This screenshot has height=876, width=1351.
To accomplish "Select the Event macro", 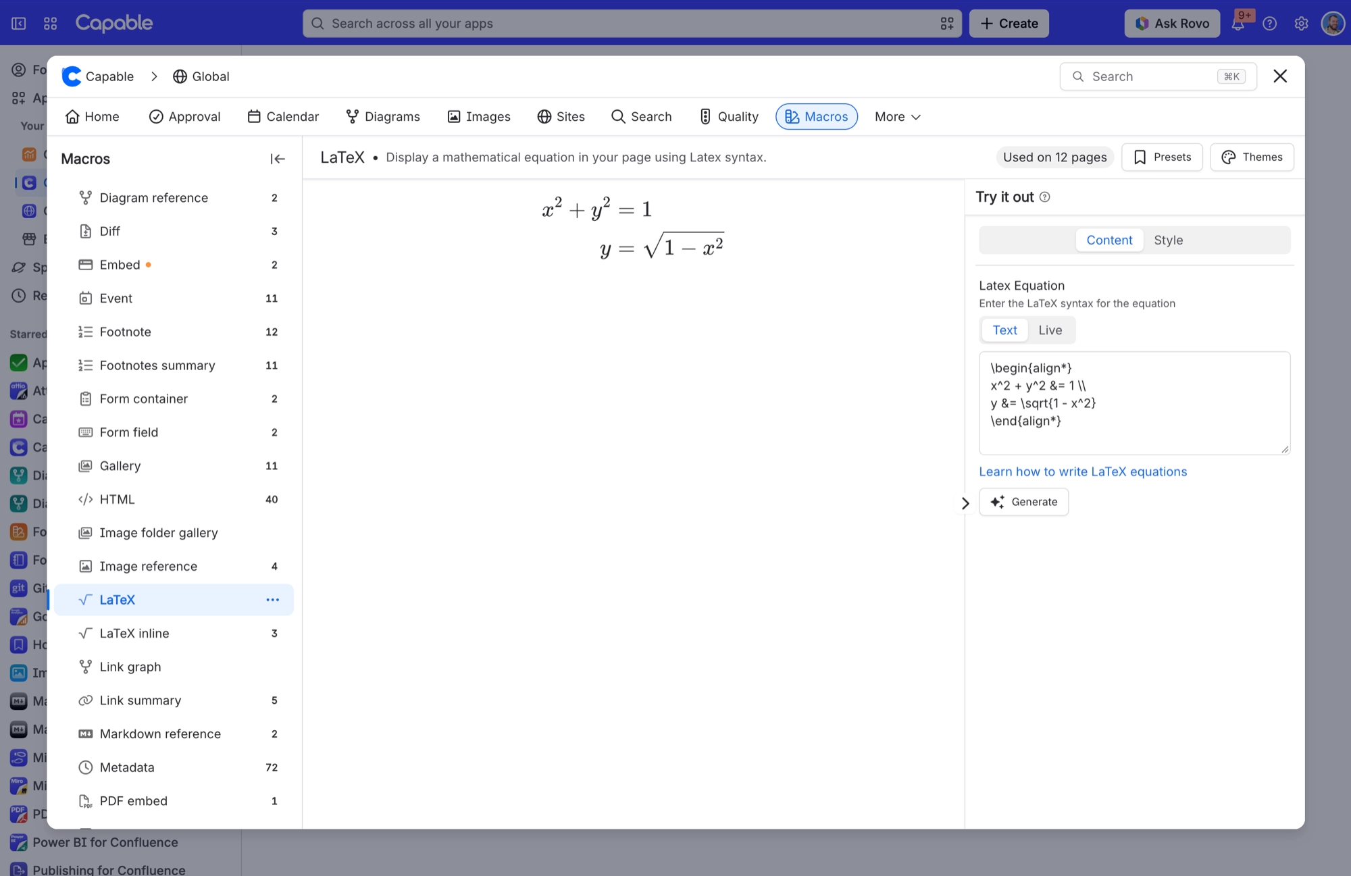I will (174, 299).
